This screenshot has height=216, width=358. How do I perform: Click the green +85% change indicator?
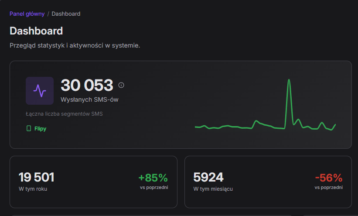[x=153, y=178]
